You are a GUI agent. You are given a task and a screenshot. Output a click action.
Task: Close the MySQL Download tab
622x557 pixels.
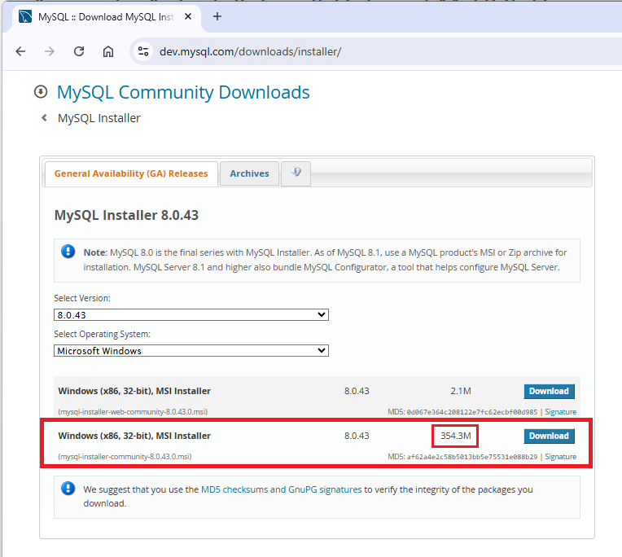point(188,16)
